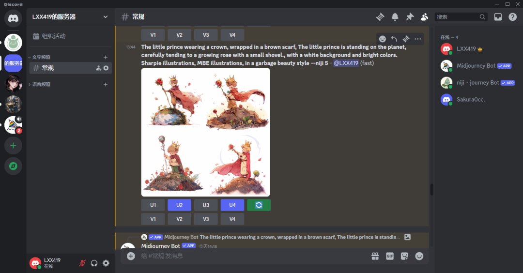Open user settings gear
The image size is (523, 273).
point(106,263)
